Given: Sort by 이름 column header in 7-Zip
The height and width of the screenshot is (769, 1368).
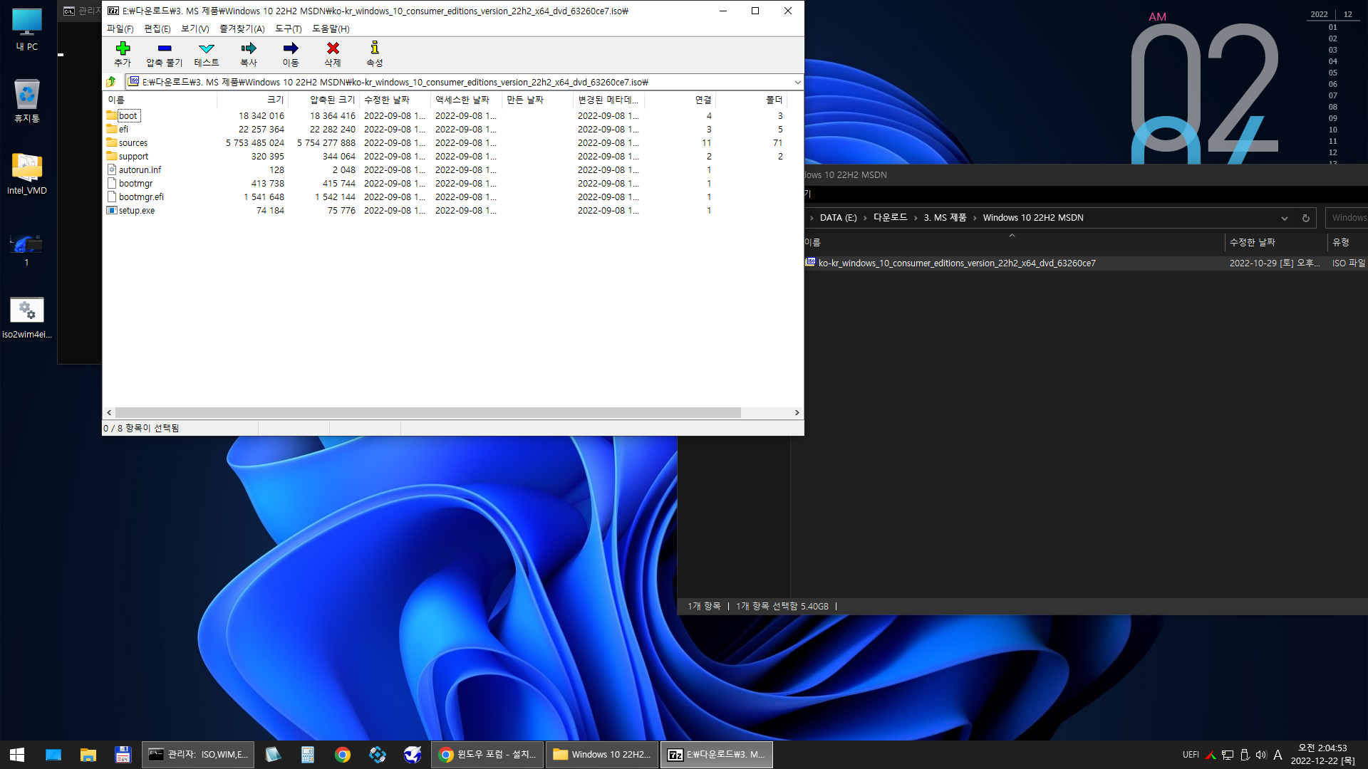Looking at the screenshot, I should [x=160, y=100].
